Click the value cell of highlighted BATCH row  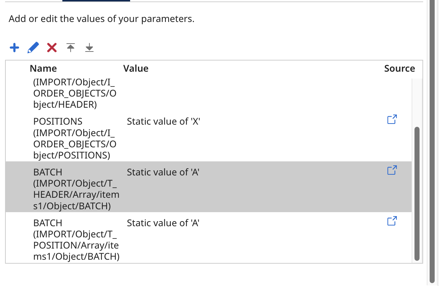[163, 173]
